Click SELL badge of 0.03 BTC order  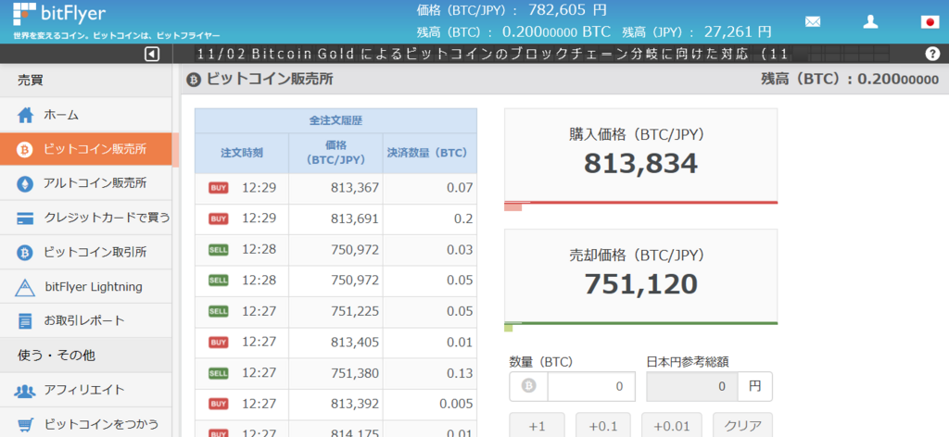(x=219, y=250)
